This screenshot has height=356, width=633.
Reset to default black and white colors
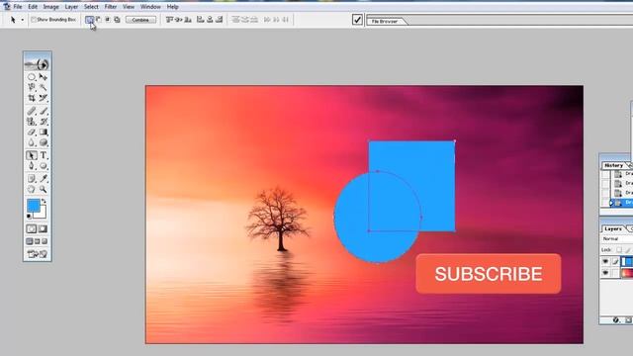(29, 217)
